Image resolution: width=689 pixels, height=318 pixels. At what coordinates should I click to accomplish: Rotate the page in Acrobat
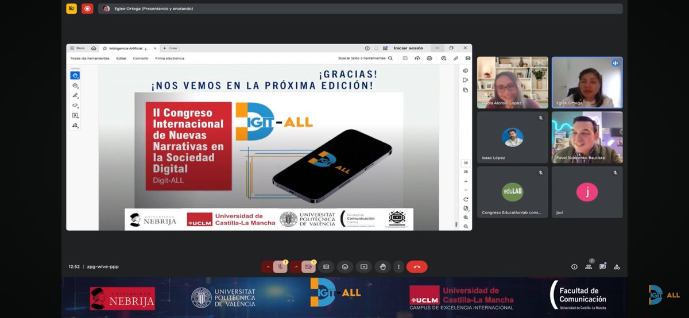pyautogui.click(x=466, y=199)
